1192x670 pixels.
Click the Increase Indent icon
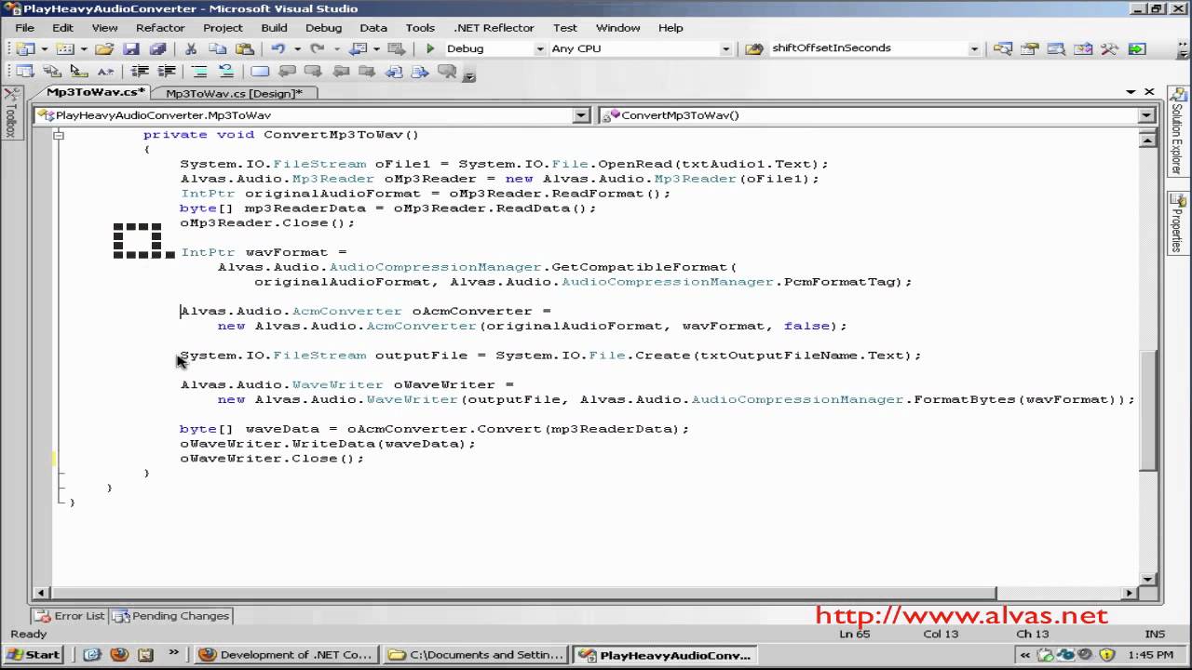(167, 71)
